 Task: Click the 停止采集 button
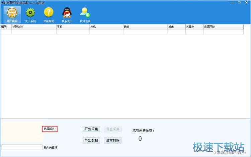tap(113, 129)
